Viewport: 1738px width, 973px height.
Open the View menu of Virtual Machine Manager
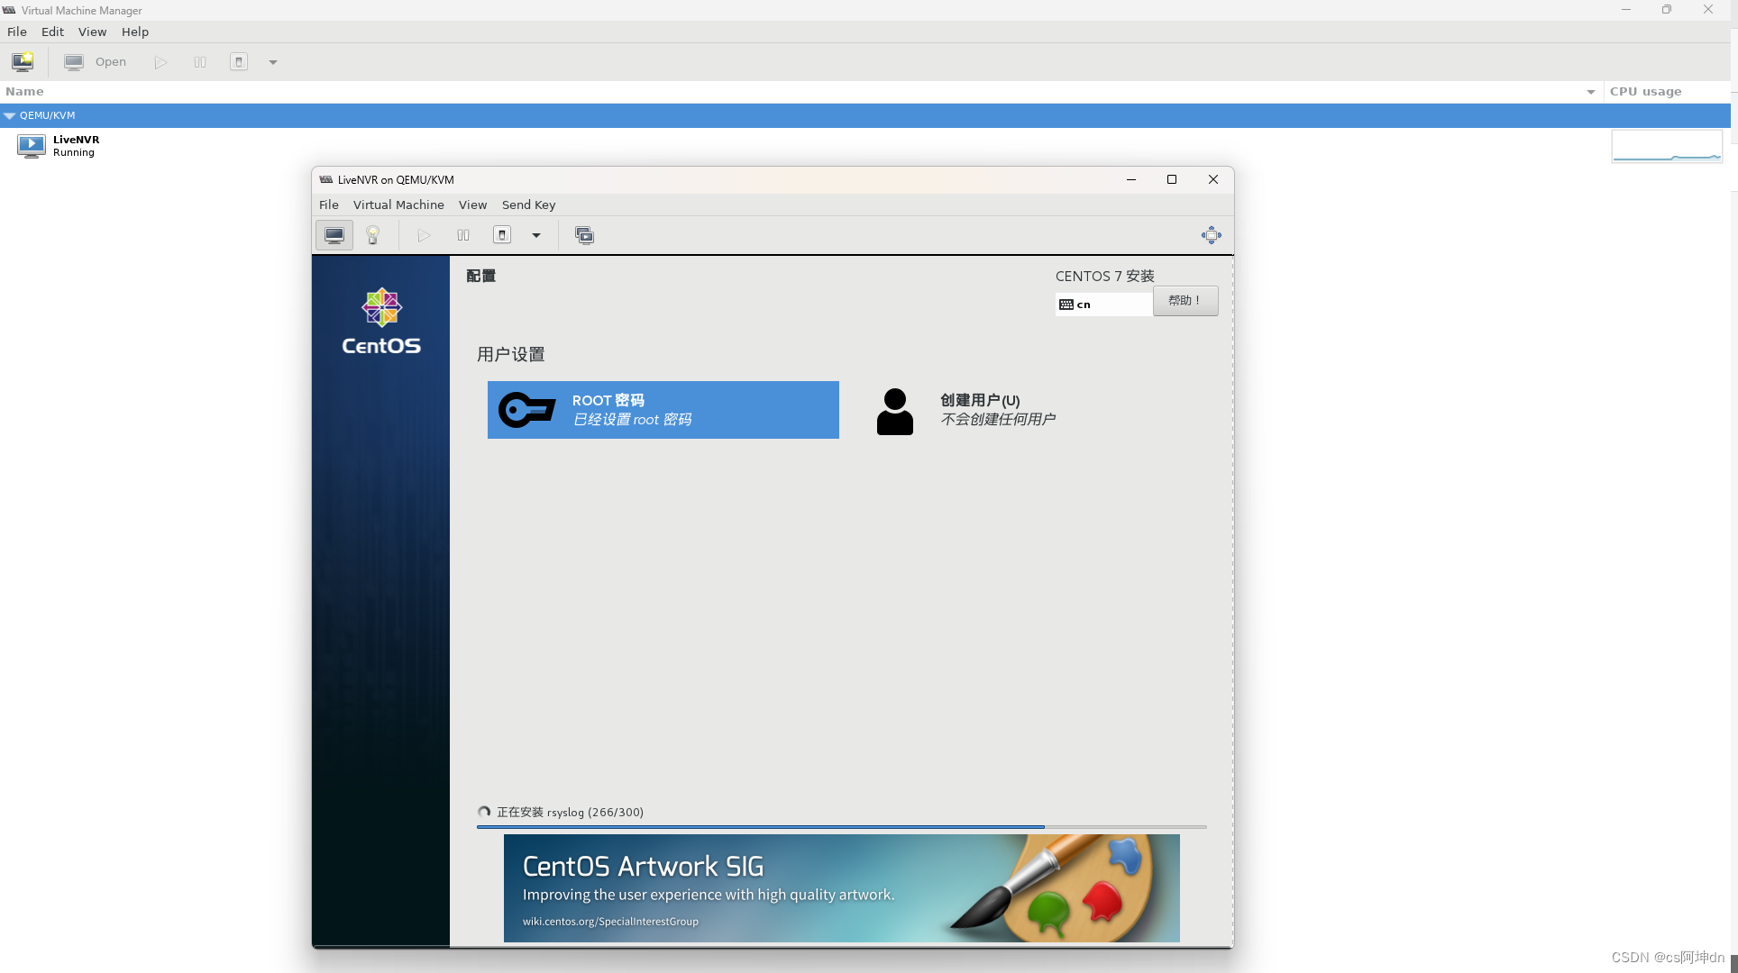pyautogui.click(x=92, y=32)
